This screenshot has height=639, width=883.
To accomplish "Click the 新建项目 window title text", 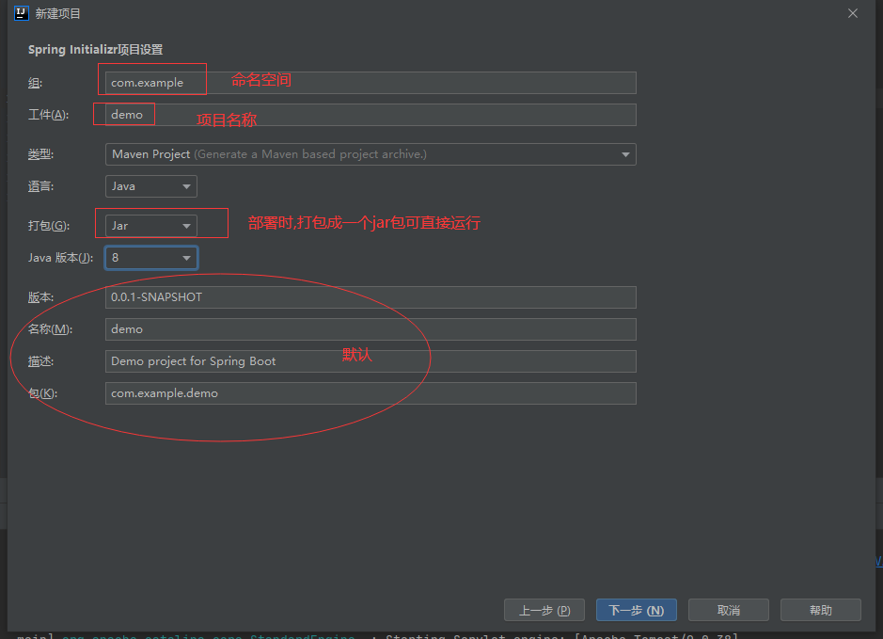I will tap(58, 13).
